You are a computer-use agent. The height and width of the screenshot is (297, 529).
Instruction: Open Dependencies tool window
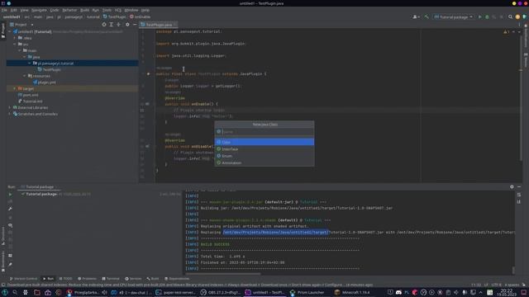click(x=177, y=279)
